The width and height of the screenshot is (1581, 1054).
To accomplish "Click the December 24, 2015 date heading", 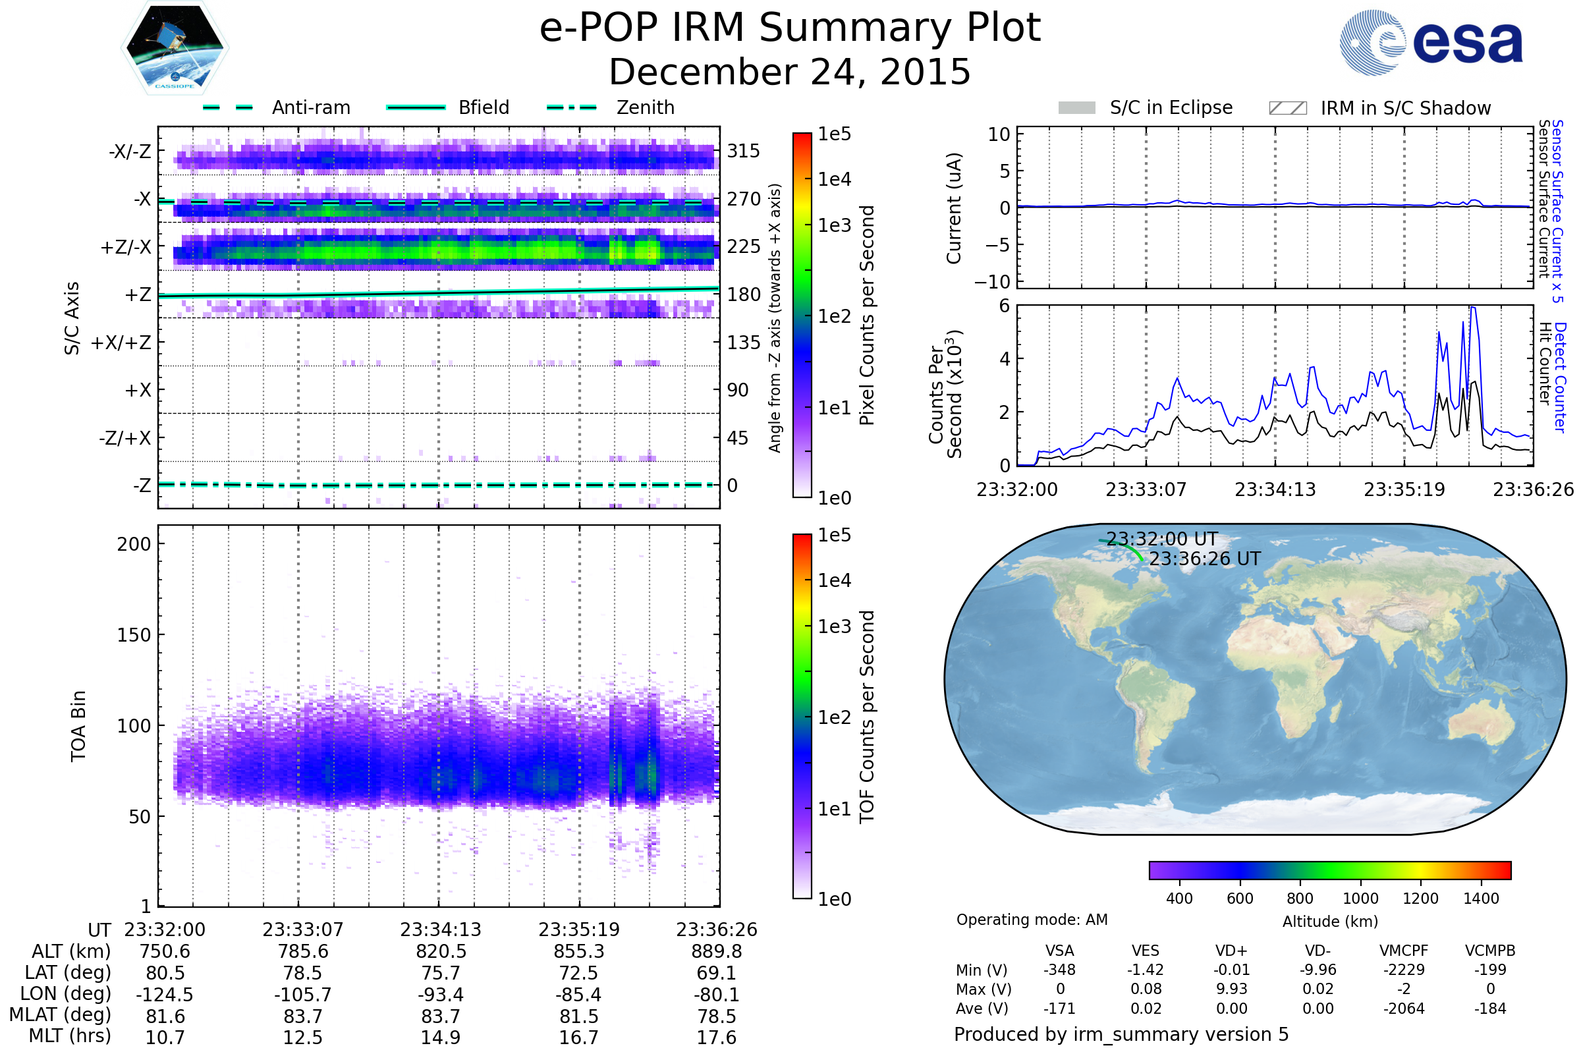I will tap(790, 72).
